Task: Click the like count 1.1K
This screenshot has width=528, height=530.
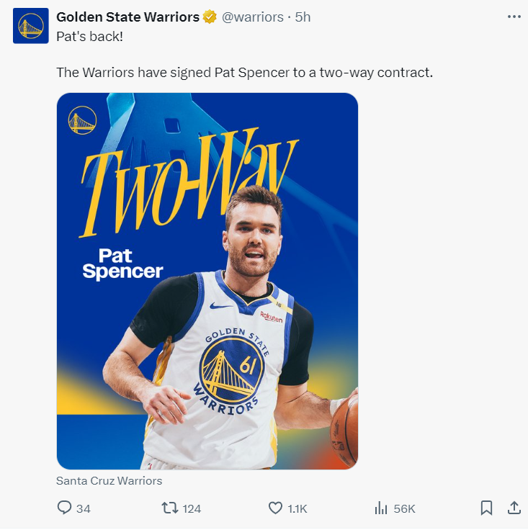Action: (297, 509)
